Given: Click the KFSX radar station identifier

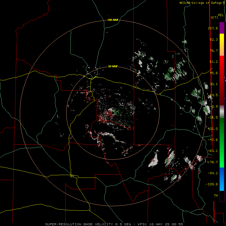Looking at the screenshot, I should 142,224.
